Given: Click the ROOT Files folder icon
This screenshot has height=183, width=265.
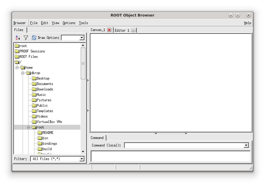Looking at the screenshot, I should point(17,56).
